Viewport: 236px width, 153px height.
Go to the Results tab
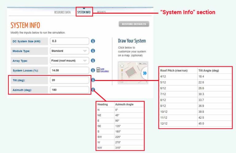click(101, 12)
